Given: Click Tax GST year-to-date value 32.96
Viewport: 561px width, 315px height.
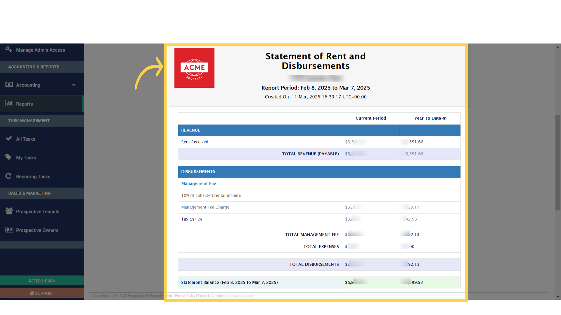Looking at the screenshot, I should pyautogui.click(x=411, y=219).
